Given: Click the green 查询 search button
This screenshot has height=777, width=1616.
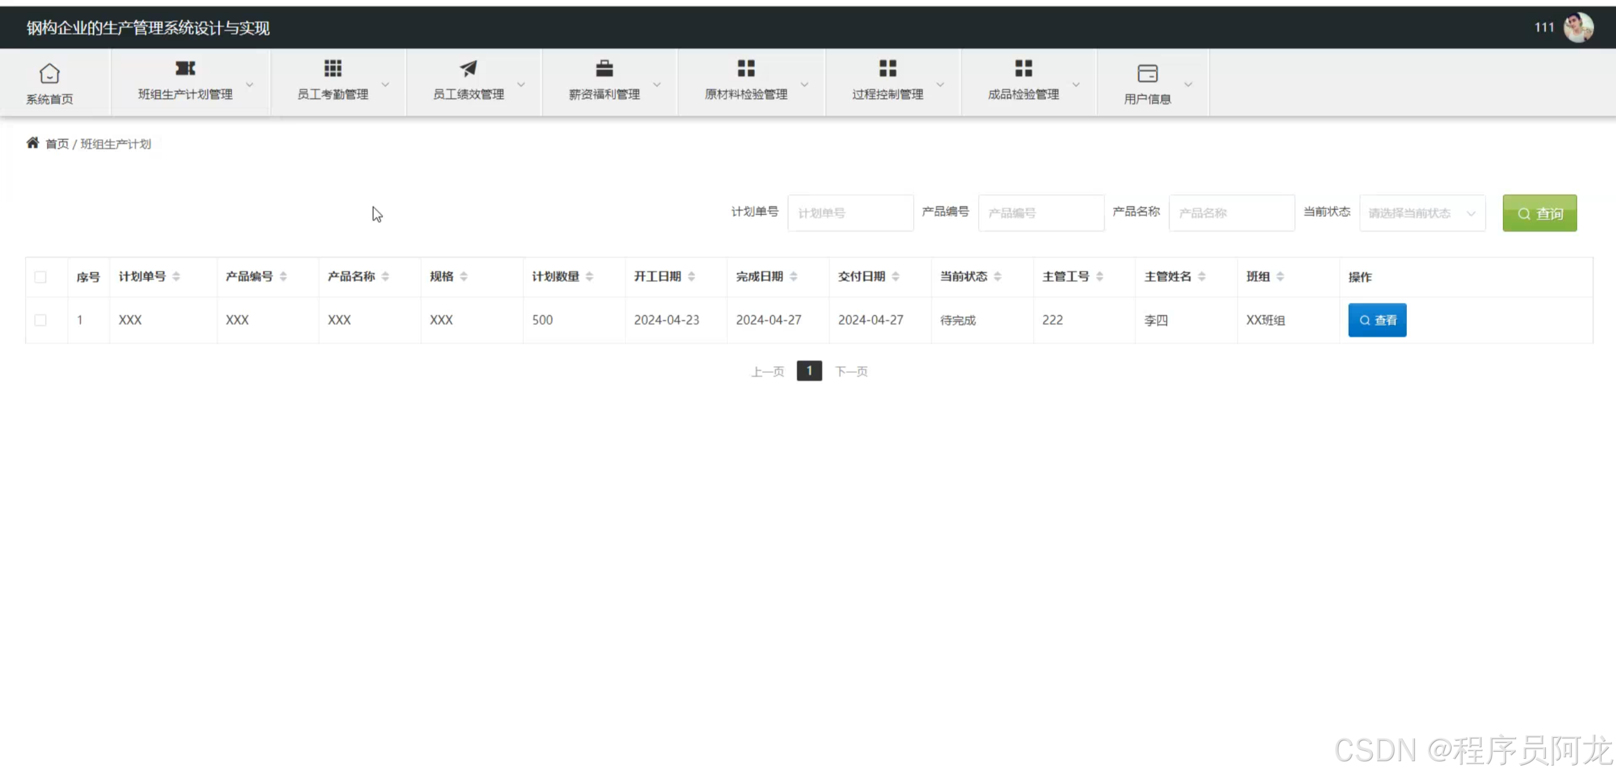Looking at the screenshot, I should 1539,213.
